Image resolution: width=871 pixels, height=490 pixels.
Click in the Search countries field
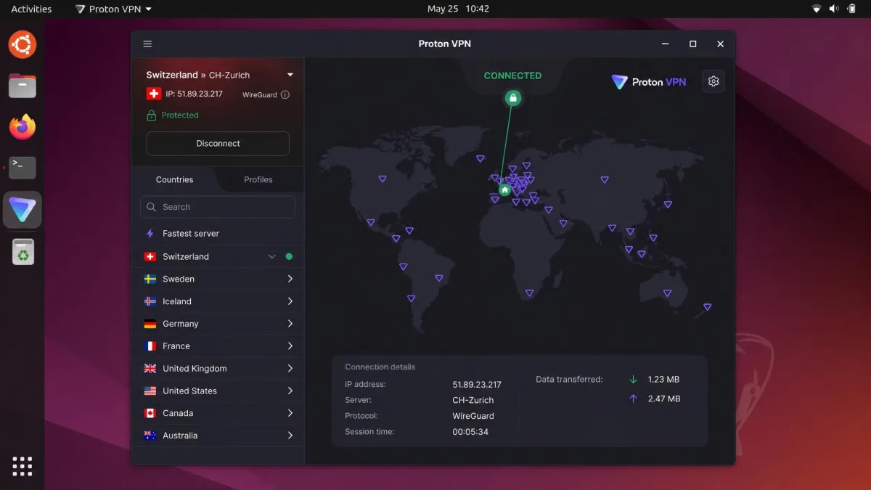tap(218, 207)
